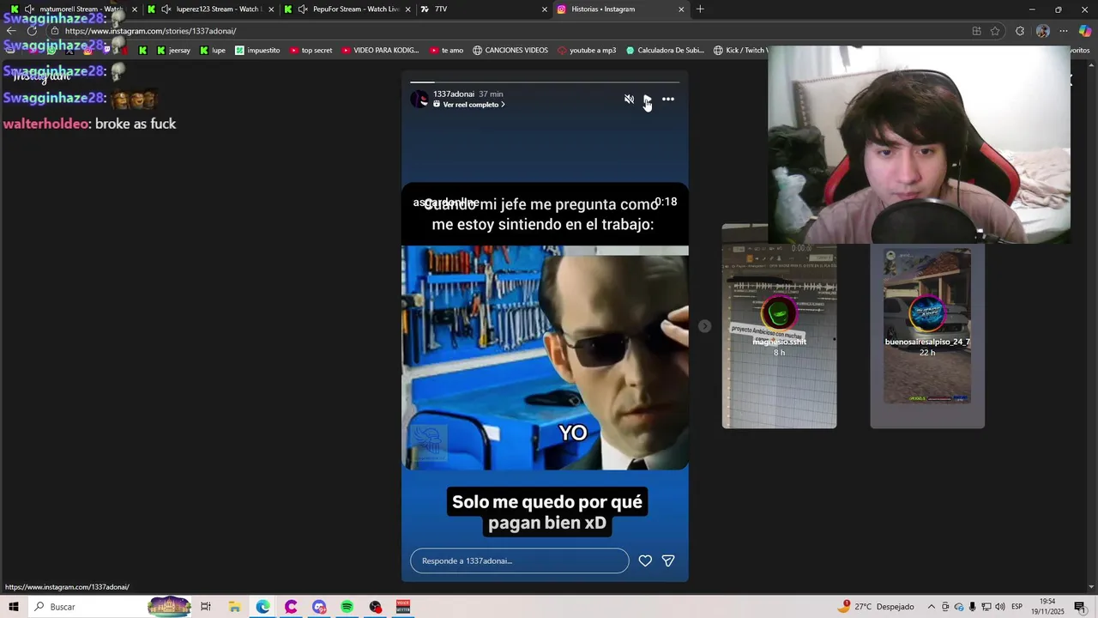The image size is (1098, 618).
Task: Share the story via paper plane icon
Action: [x=668, y=560]
